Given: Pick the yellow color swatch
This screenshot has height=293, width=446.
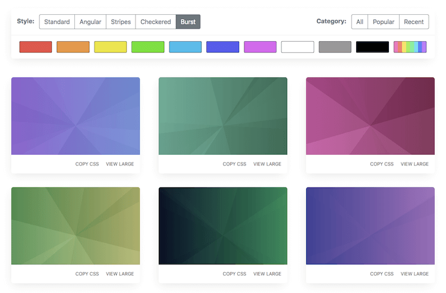Looking at the screenshot, I should pyautogui.click(x=111, y=47).
